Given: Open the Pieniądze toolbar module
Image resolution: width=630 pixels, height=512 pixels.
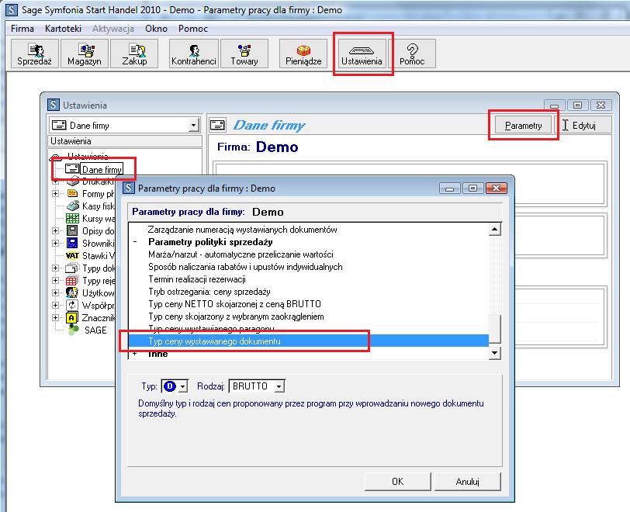Looking at the screenshot, I should pyautogui.click(x=303, y=54).
